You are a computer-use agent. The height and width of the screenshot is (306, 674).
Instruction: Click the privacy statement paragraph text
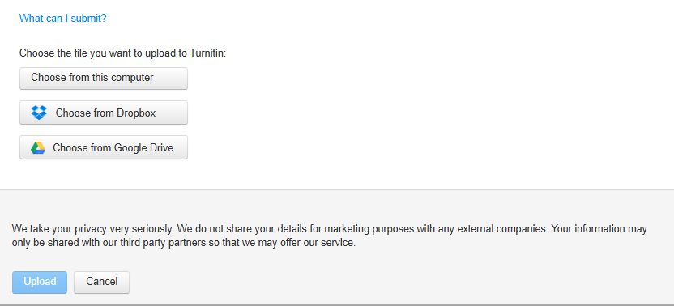coord(329,236)
